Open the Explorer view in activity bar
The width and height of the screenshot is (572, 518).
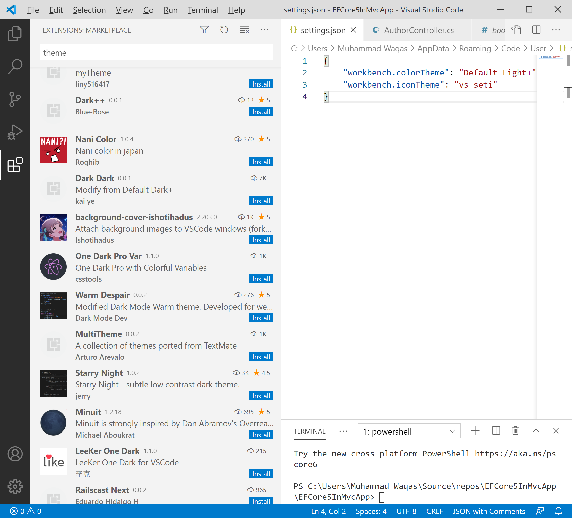(x=15, y=34)
